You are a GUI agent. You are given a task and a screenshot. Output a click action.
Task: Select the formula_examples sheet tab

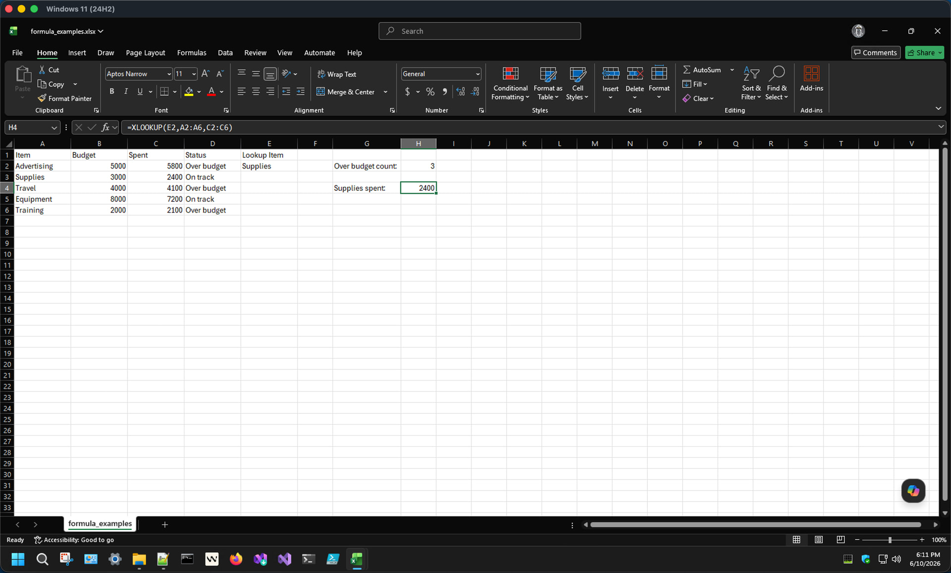point(100,524)
